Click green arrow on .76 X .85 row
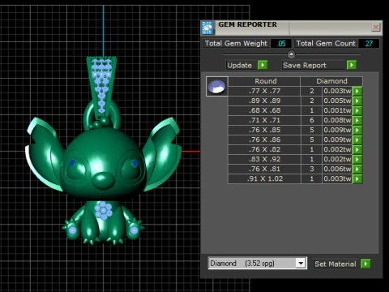389x292 pixels. [x=357, y=130]
